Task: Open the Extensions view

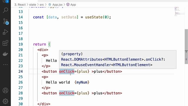Action: click(x=5, y=43)
